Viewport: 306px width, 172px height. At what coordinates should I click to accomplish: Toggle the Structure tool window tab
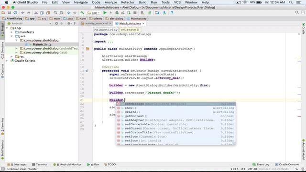(2, 51)
